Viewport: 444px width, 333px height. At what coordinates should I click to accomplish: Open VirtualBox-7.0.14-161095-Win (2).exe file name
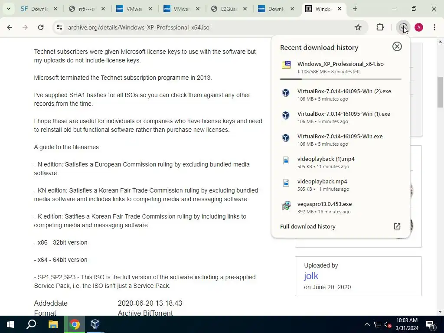pos(344,91)
